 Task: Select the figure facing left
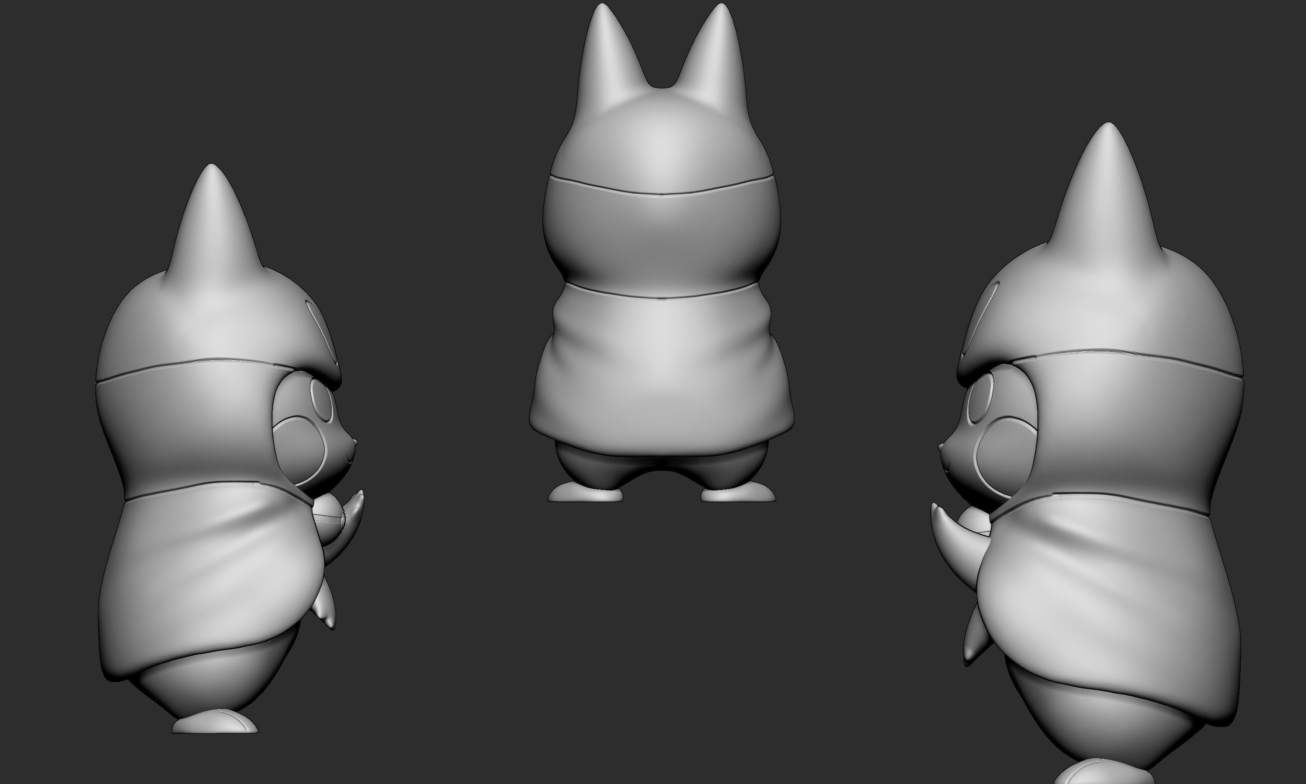pyautogui.click(x=1087, y=453)
